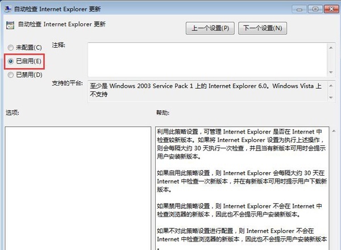This screenshot has width=341, height=250.
Task: Click the down arrow of the 注释 scrollbar
Action: [331, 72]
